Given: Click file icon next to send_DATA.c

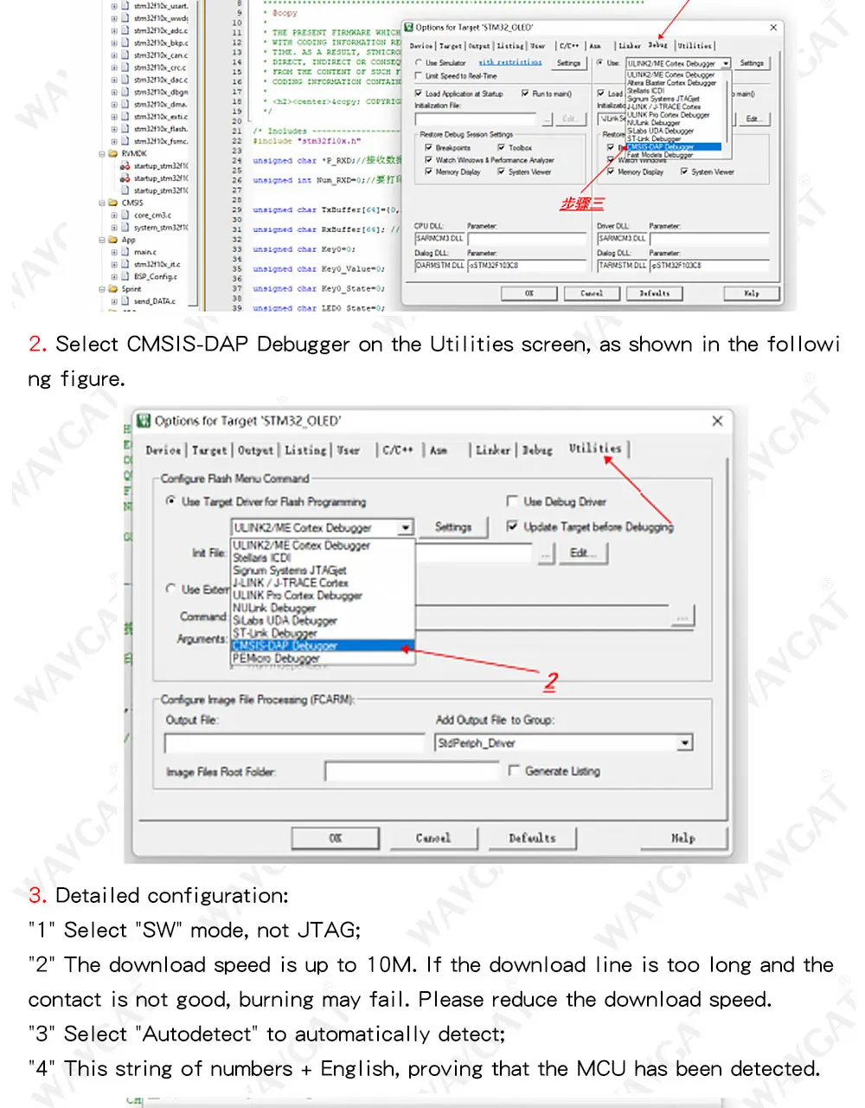Looking at the screenshot, I should [x=125, y=301].
